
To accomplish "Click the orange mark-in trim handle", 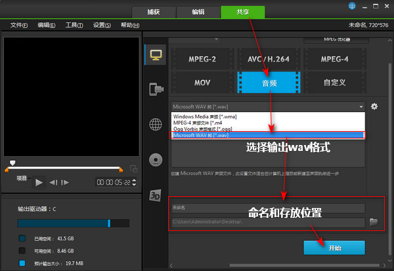I will pos(7,170).
